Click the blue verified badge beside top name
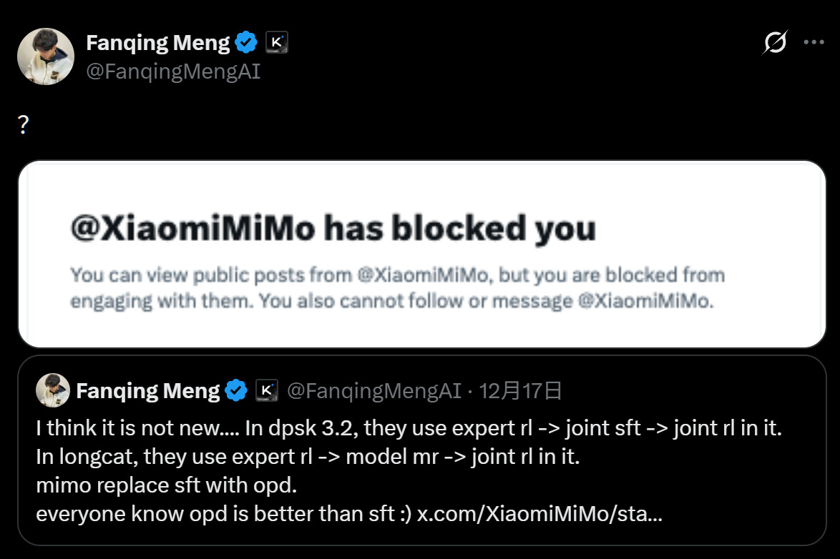The image size is (840, 559). (246, 42)
